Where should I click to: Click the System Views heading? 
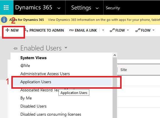tap(33, 58)
